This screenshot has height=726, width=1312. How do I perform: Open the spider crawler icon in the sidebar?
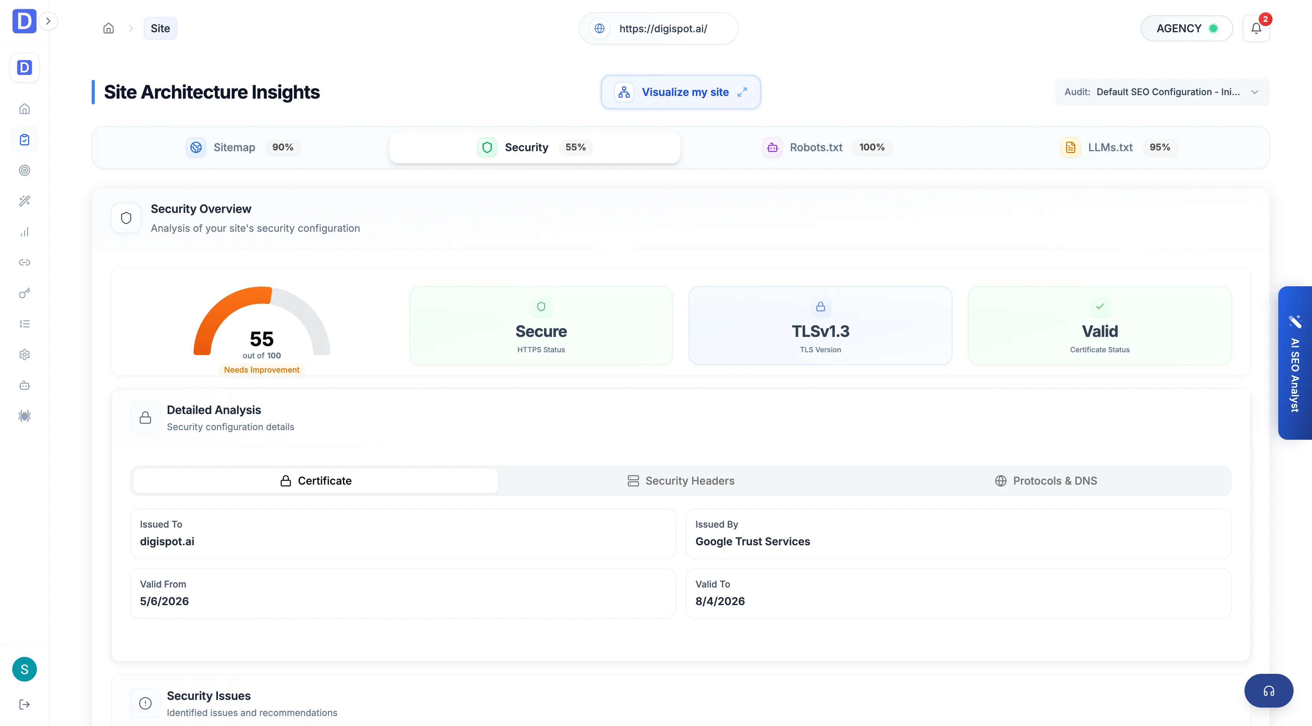[25, 416]
